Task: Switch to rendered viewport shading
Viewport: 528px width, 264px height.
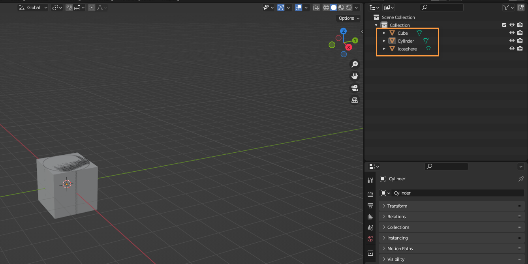Action: click(x=349, y=7)
